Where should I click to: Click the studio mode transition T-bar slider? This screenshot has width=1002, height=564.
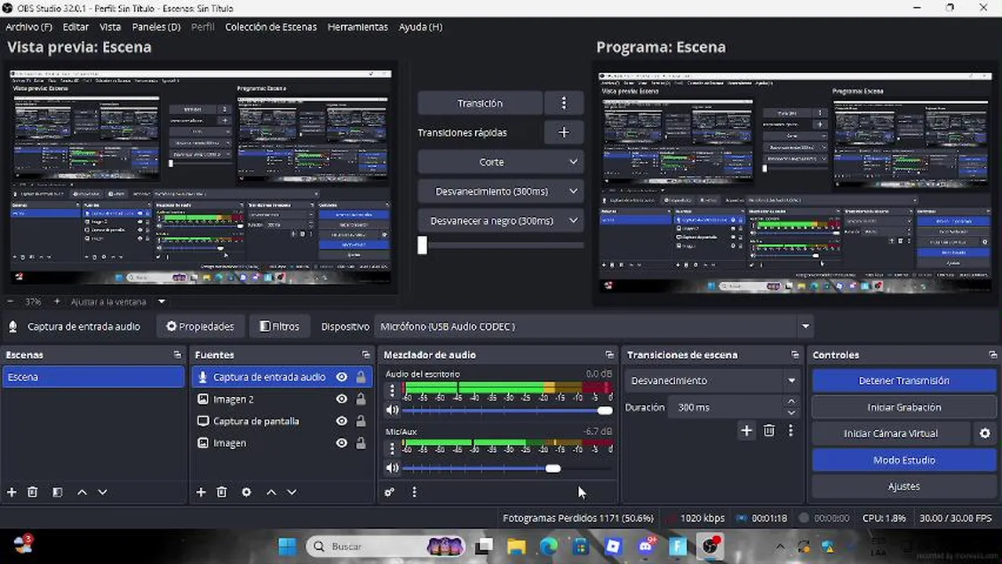[x=501, y=245]
